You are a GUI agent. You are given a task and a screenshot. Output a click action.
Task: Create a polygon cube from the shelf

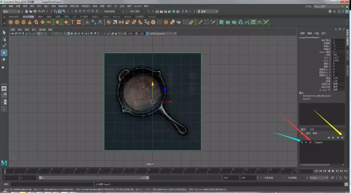point(17,22)
